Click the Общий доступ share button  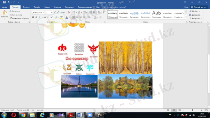(x=199, y=7)
